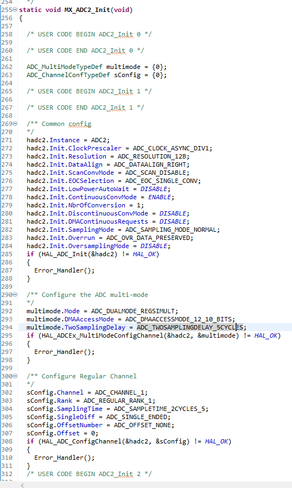This screenshot has height=488, width=292.
Task: Click line number 262 in the gutter
Action: coord(7,67)
